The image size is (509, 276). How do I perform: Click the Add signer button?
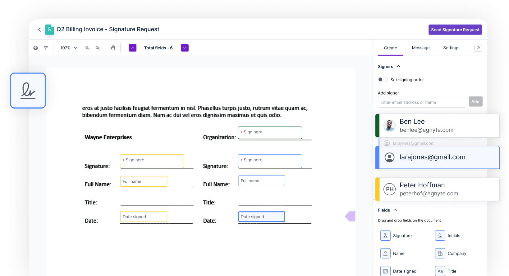(x=475, y=102)
